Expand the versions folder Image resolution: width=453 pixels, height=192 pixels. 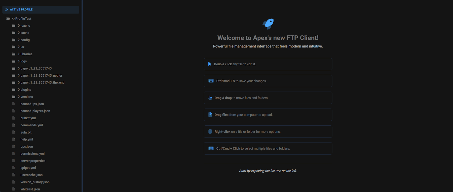point(19,97)
